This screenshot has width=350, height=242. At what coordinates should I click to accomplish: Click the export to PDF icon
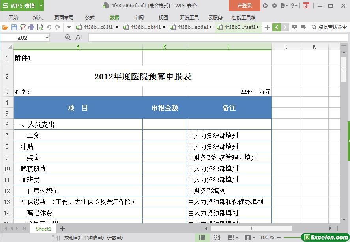click(23, 27)
